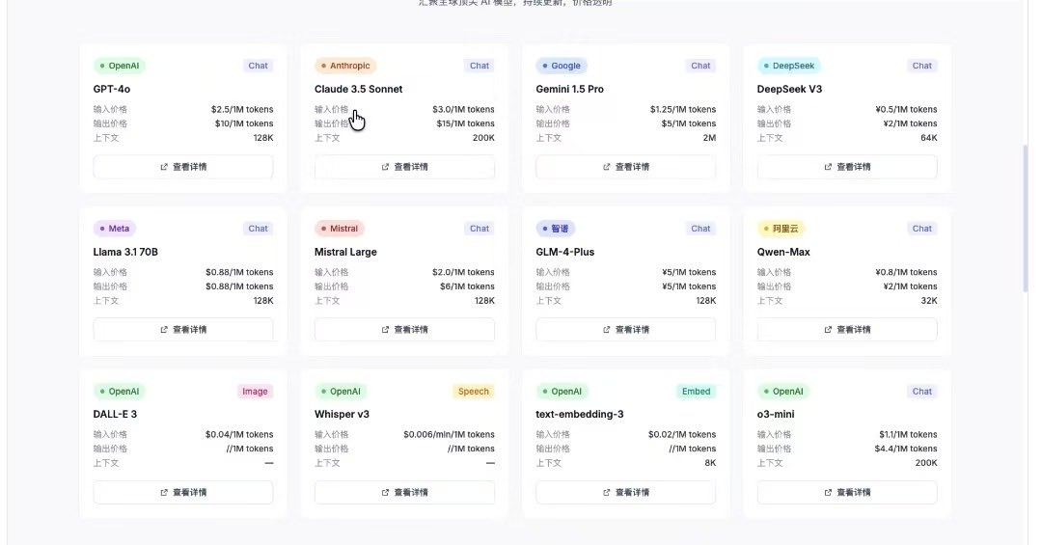The width and height of the screenshot is (1042, 545).
Task: Click the OpenAI badge on text-embedding-3 card
Action: coord(562,392)
